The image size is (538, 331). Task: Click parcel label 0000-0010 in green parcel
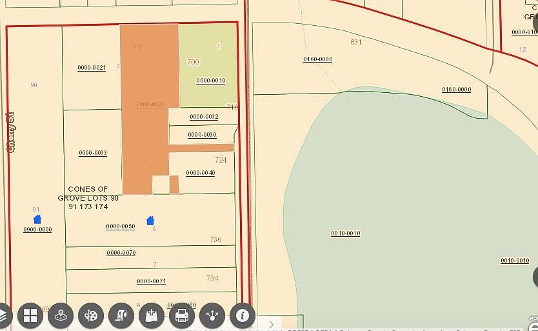coord(211,81)
